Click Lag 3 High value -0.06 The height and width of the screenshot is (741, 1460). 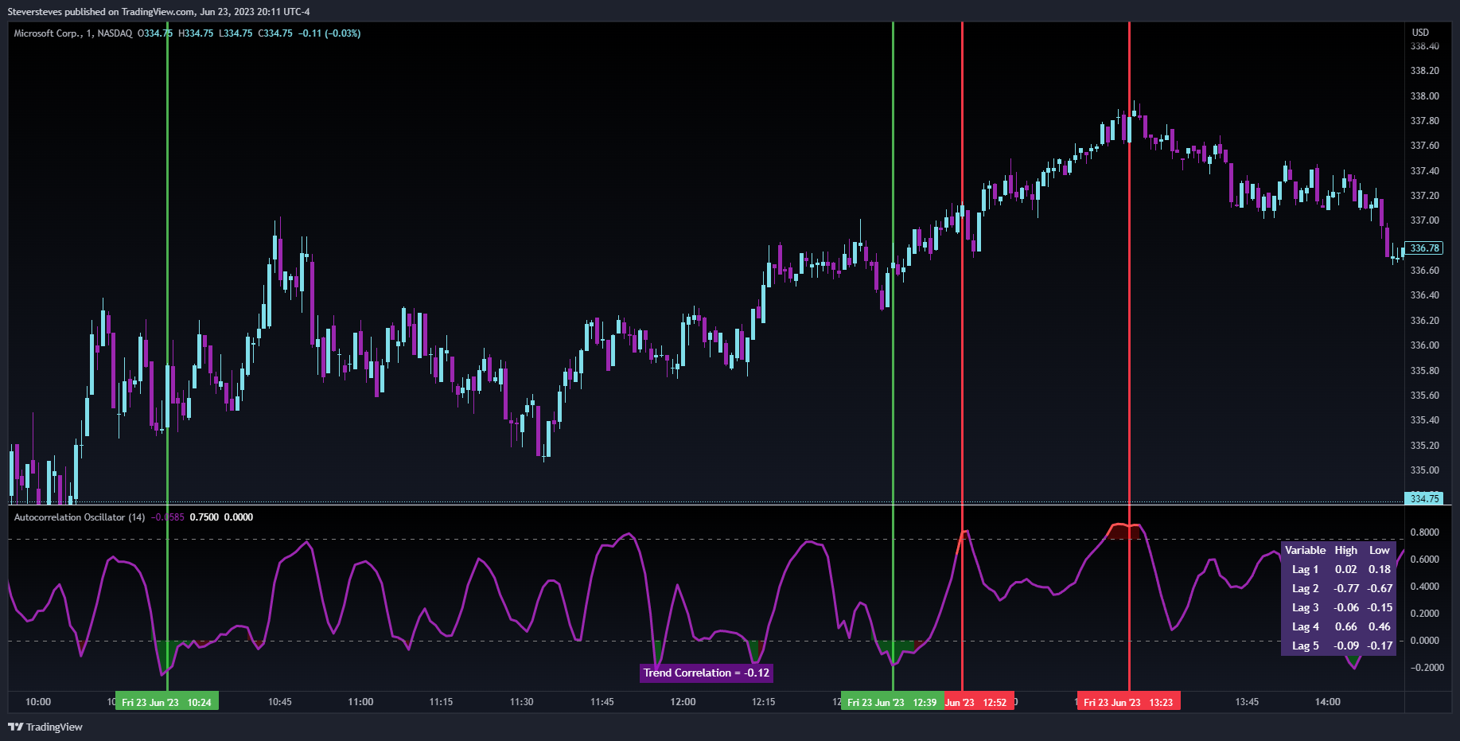(x=1346, y=607)
